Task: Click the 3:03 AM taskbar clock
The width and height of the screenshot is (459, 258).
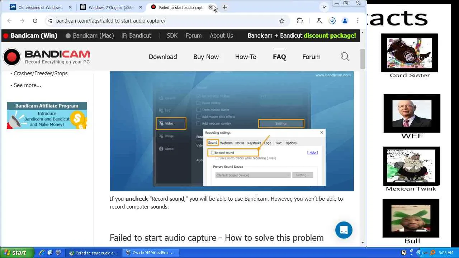Action: pos(446,253)
